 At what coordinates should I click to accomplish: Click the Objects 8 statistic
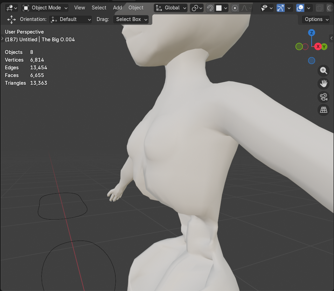(x=19, y=52)
